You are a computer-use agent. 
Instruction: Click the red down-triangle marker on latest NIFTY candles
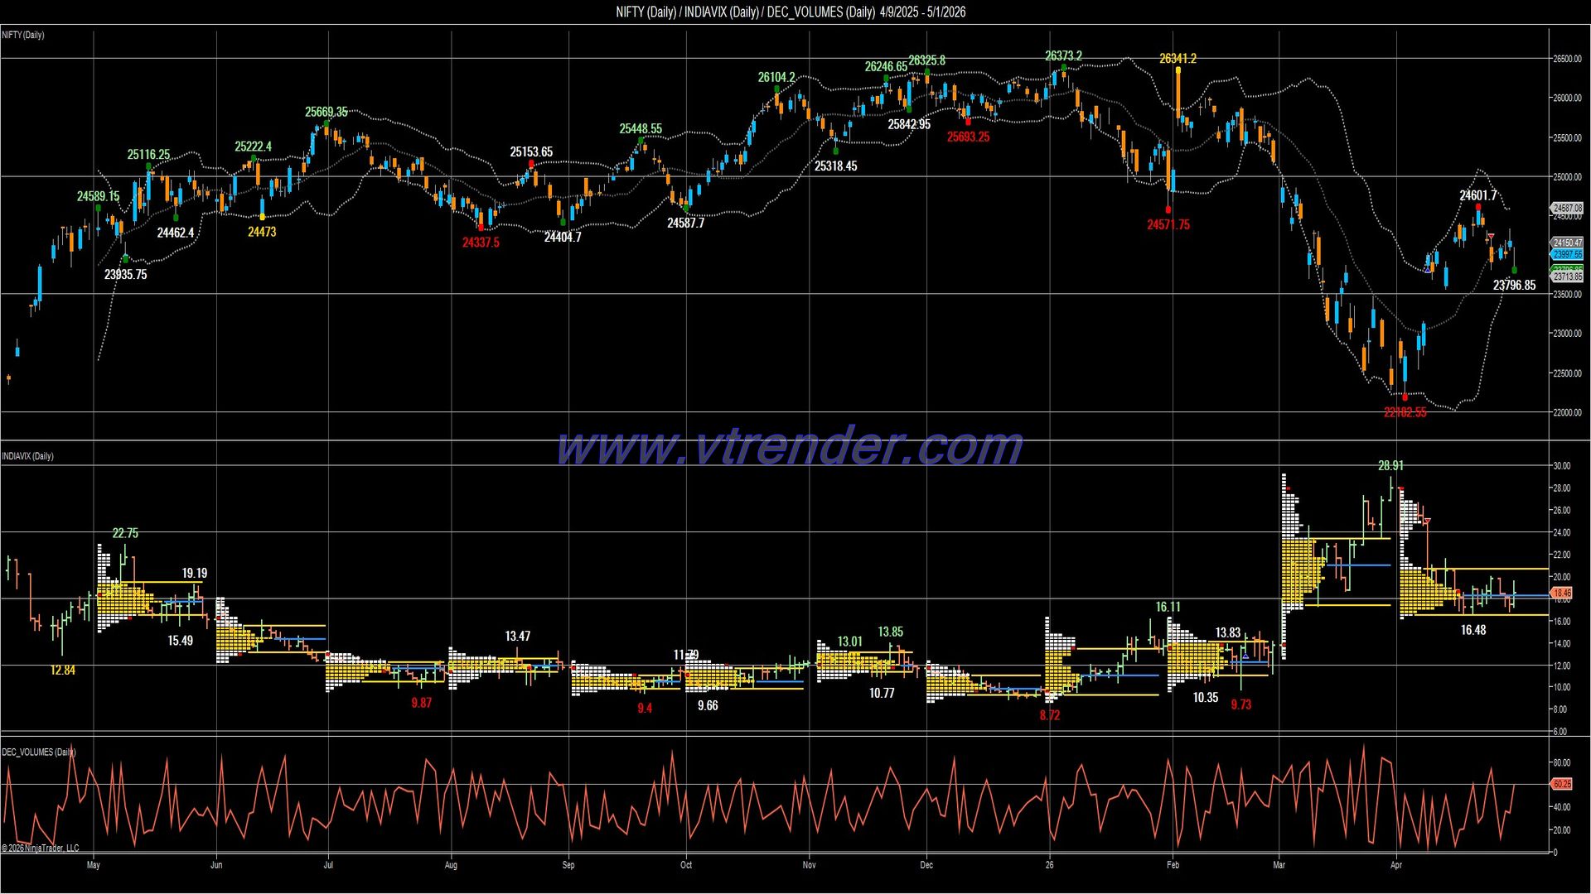pyautogui.click(x=1492, y=237)
